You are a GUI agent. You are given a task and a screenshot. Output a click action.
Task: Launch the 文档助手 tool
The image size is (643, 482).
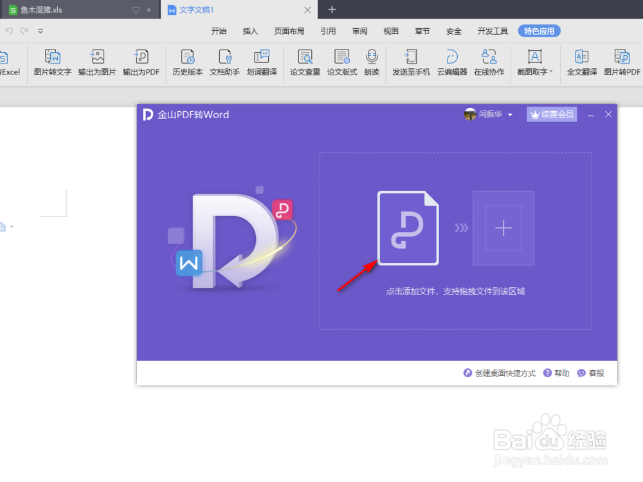(224, 62)
